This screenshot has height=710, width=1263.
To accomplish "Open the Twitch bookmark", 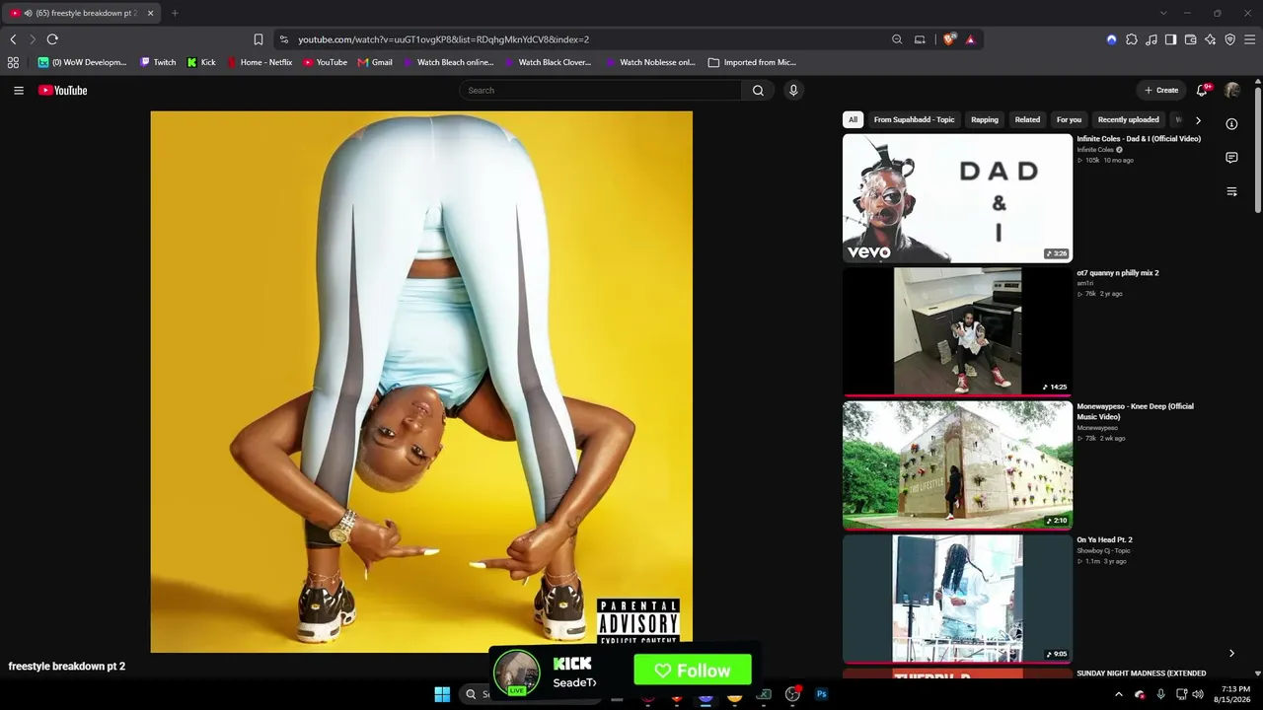I will click(x=158, y=62).
